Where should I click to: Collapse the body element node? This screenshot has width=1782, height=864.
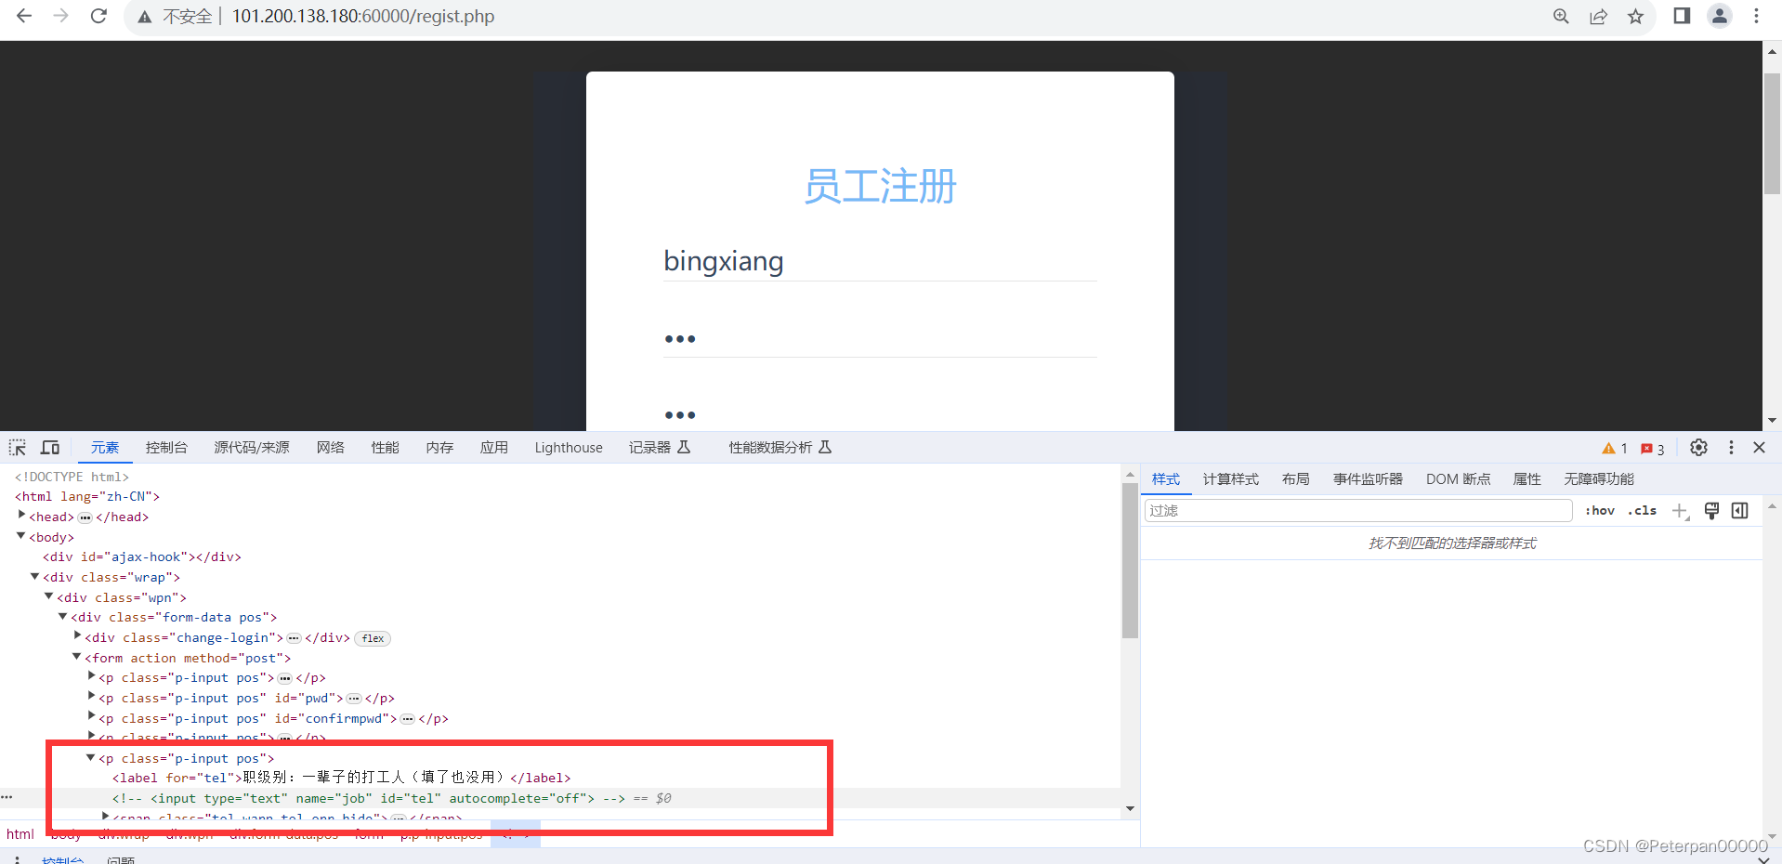pos(21,535)
